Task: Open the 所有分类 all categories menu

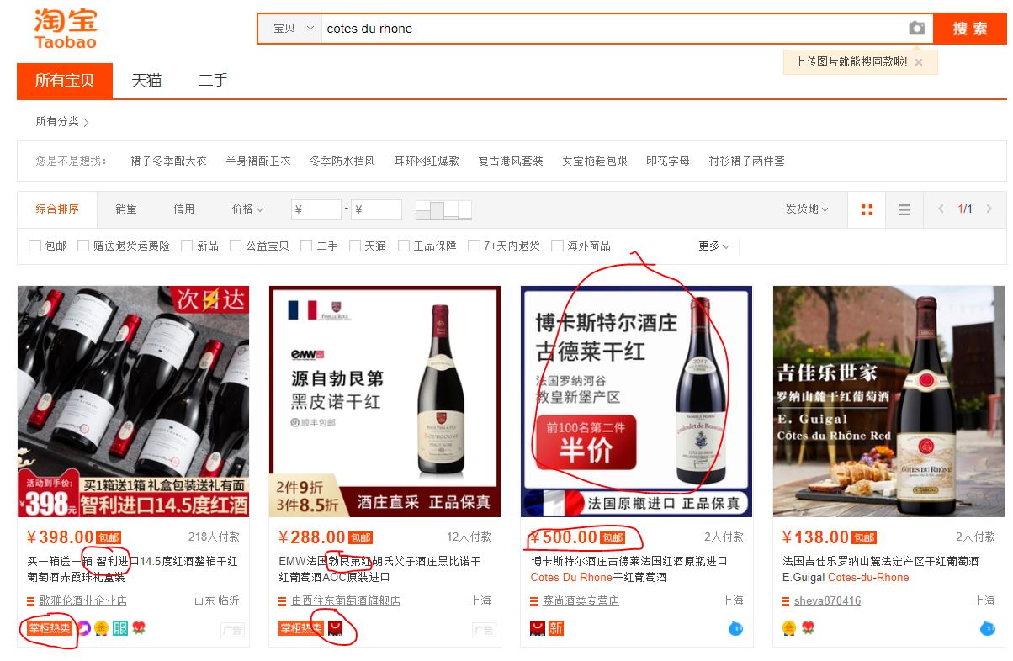Action: click(59, 121)
